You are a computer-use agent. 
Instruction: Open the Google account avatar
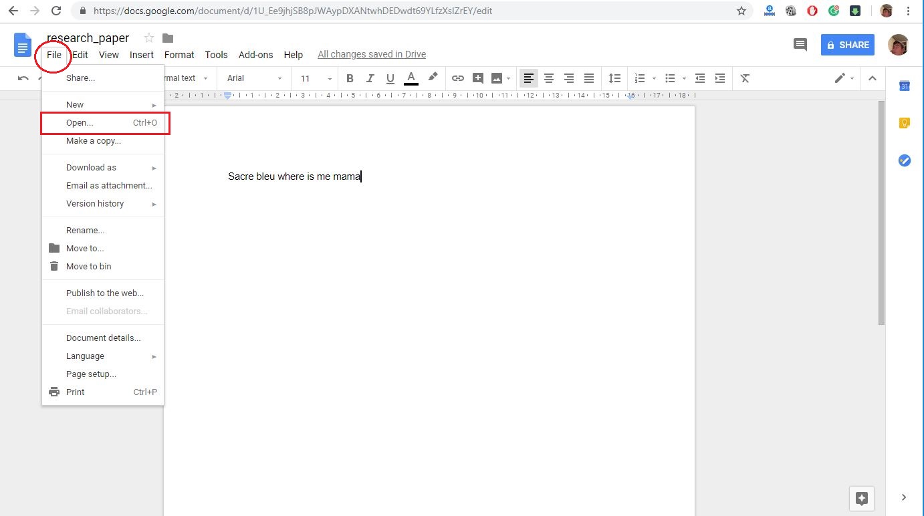pos(898,45)
